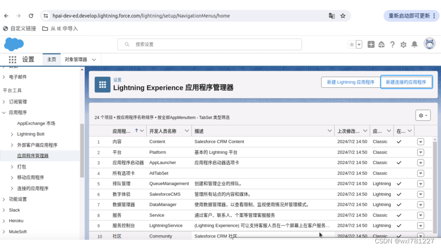441x248 pixels.
Task: Reload the browser page
Action: tap(31, 16)
